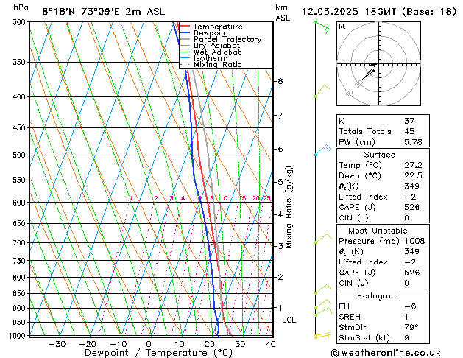
Task: Click the wind barb at 850 hPa
Action: (322, 289)
